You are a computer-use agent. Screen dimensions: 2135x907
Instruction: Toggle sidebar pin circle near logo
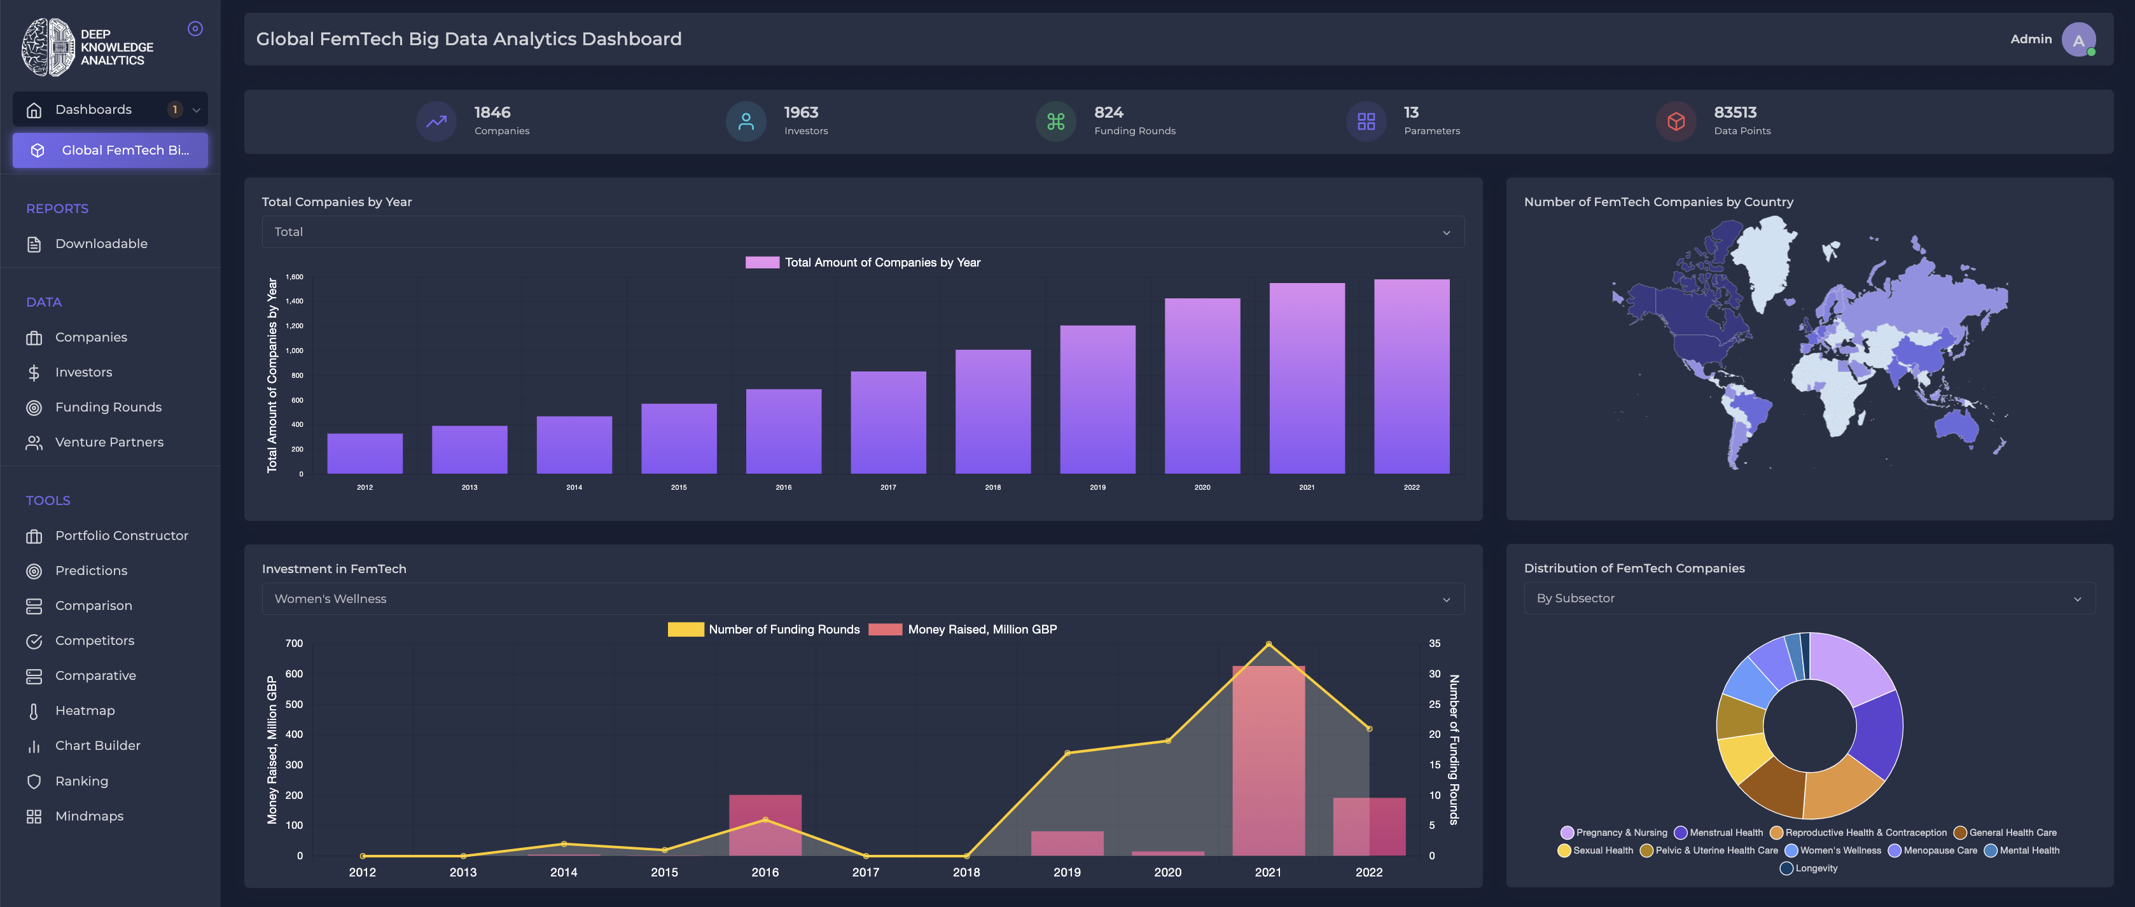pyautogui.click(x=195, y=29)
